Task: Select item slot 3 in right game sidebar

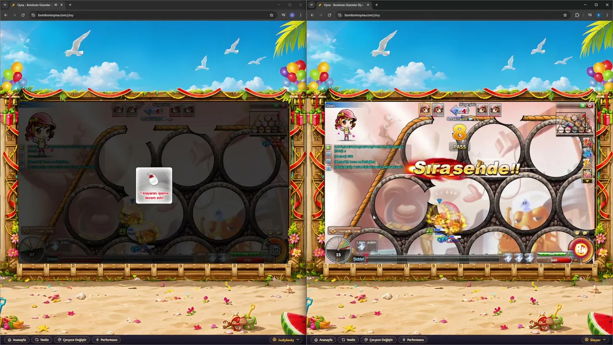Action: click(588, 163)
